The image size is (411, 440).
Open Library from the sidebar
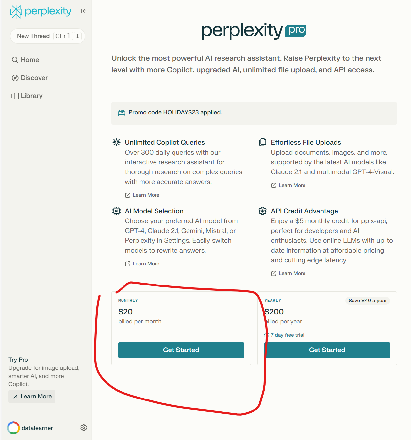pyautogui.click(x=27, y=96)
